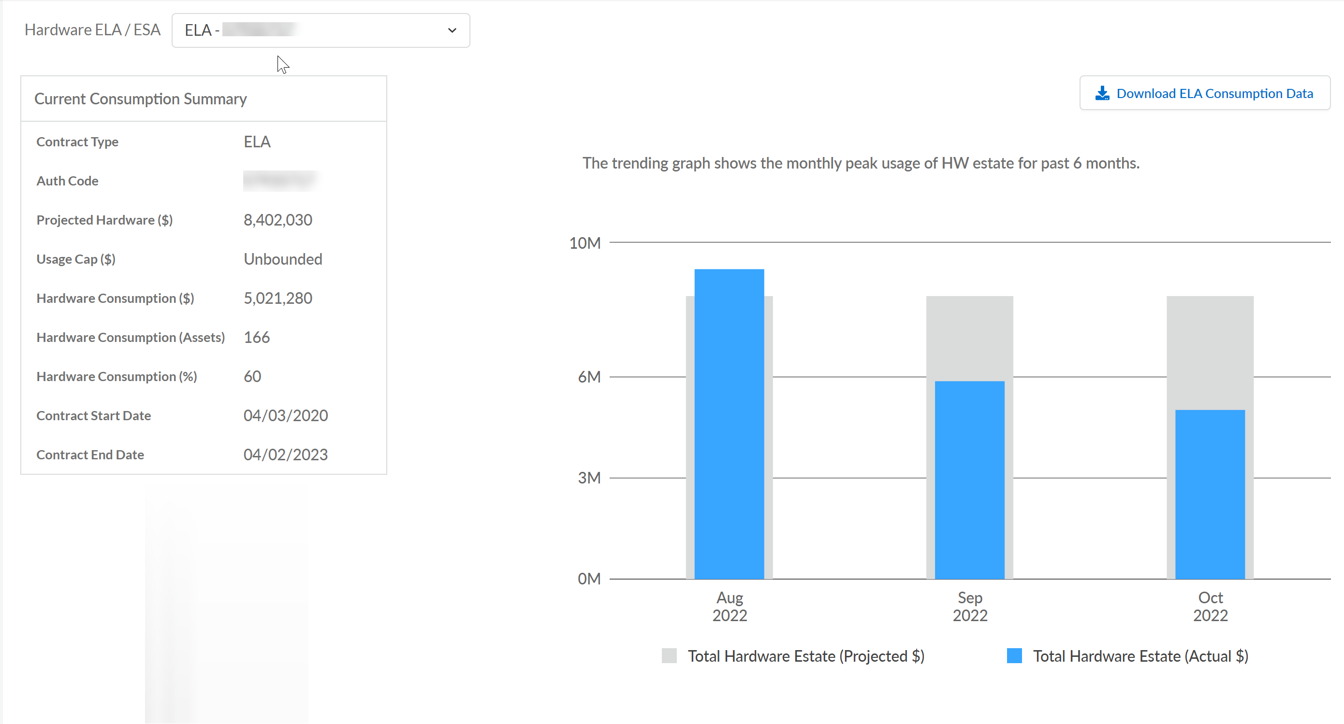This screenshot has width=1344, height=724.
Task: Click the Hardware Consumption ($) value 5,021,280
Action: click(278, 298)
